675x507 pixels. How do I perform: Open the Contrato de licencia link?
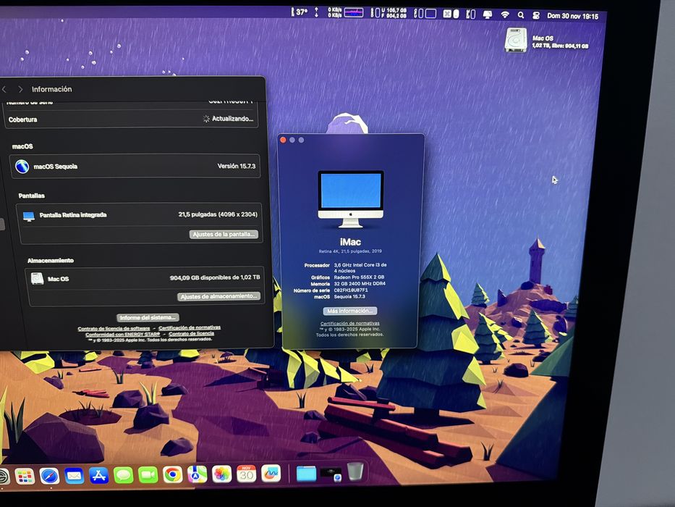[191, 334]
